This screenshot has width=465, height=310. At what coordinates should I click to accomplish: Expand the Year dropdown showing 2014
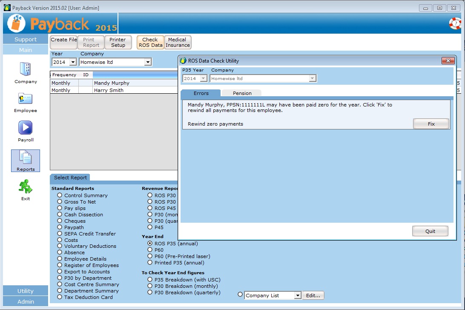pos(72,62)
